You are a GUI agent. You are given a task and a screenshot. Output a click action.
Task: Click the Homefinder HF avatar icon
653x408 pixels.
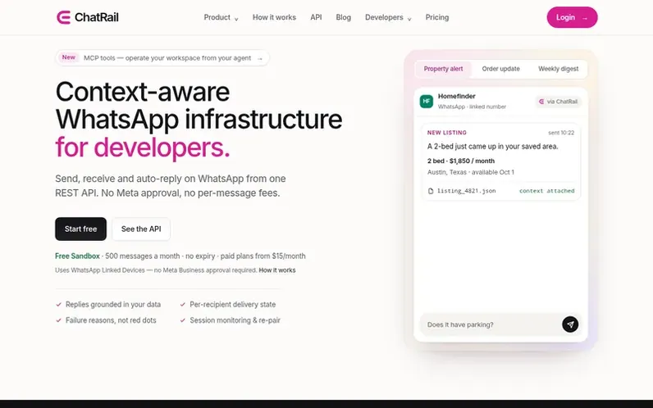click(426, 101)
